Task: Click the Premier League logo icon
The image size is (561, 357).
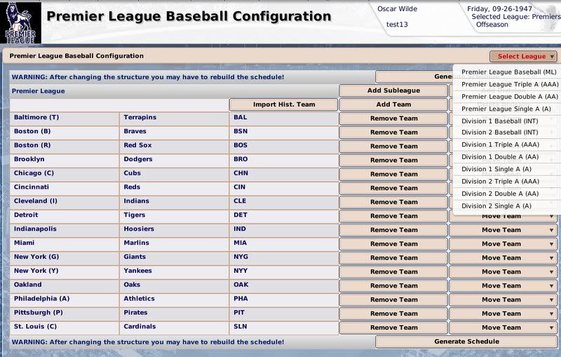Action: 21,22
